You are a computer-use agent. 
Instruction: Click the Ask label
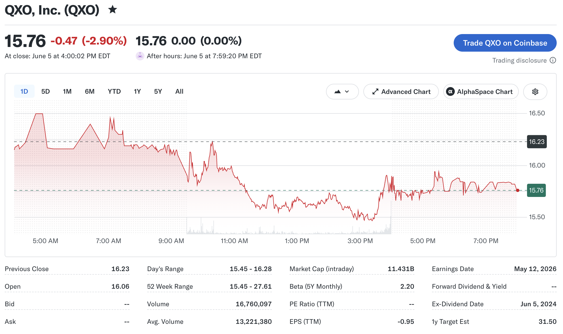click(10, 322)
